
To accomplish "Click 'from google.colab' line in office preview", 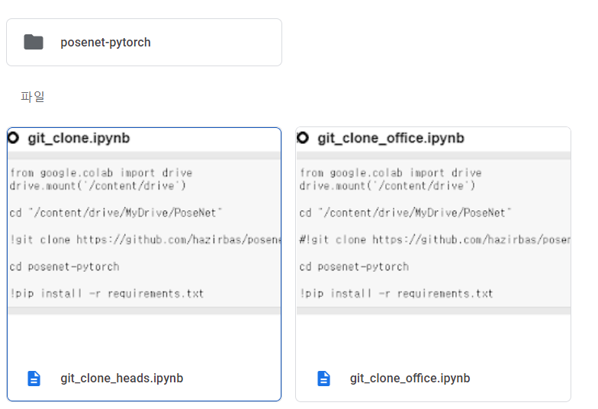I will click(x=391, y=173).
